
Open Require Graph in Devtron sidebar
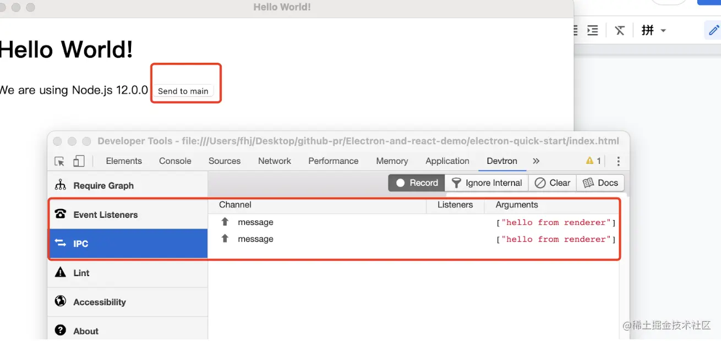point(128,185)
